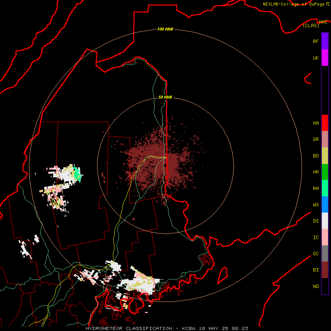The height and width of the screenshot is (331, 331).
Task: Pick the HR dark green legend swatch
Action: point(325,172)
